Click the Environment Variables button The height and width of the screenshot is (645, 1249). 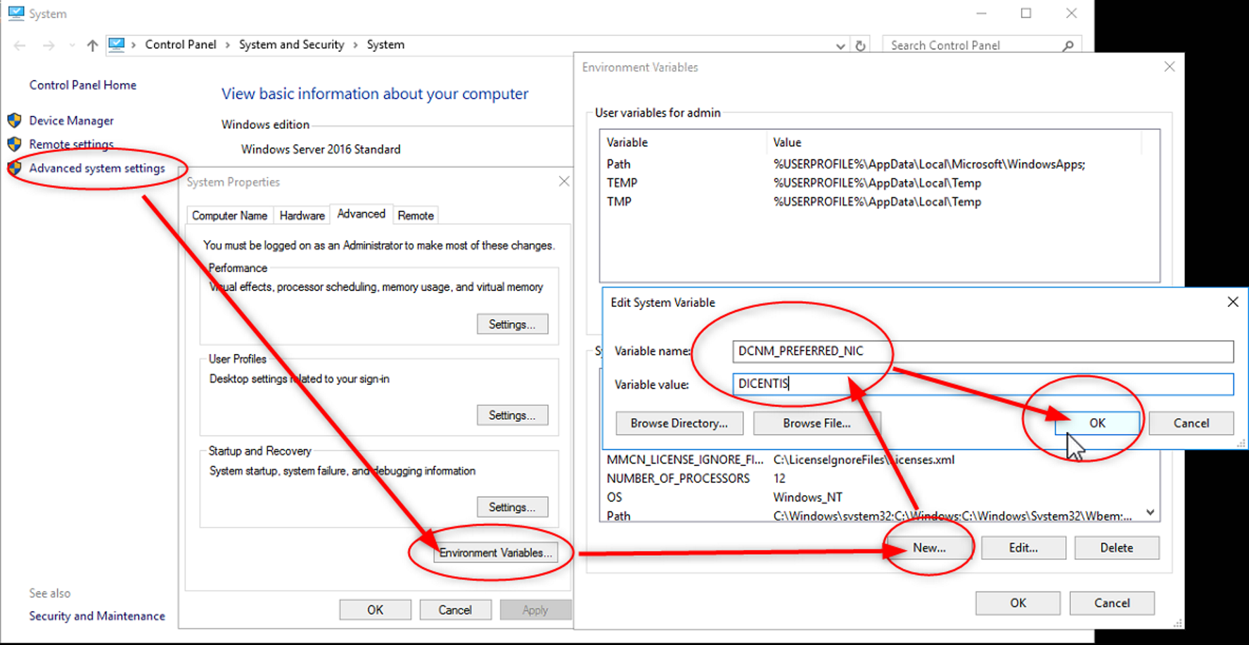(495, 553)
